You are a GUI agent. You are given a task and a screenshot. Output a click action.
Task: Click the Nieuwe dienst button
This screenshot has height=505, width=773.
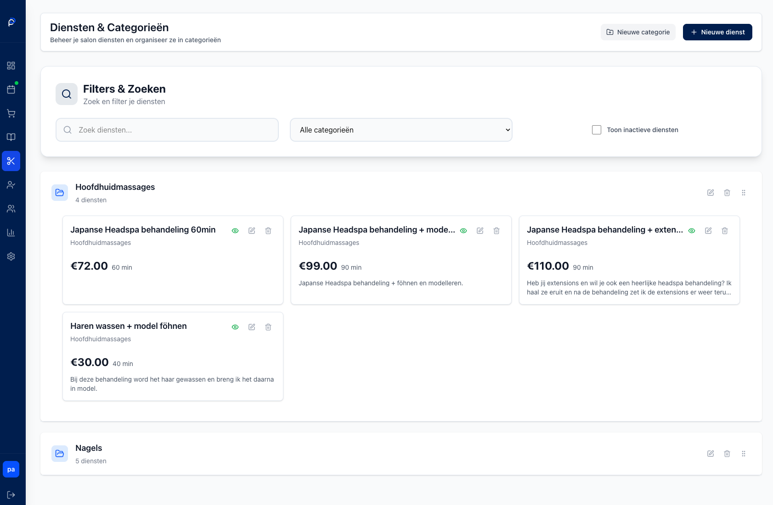coord(717,32)
